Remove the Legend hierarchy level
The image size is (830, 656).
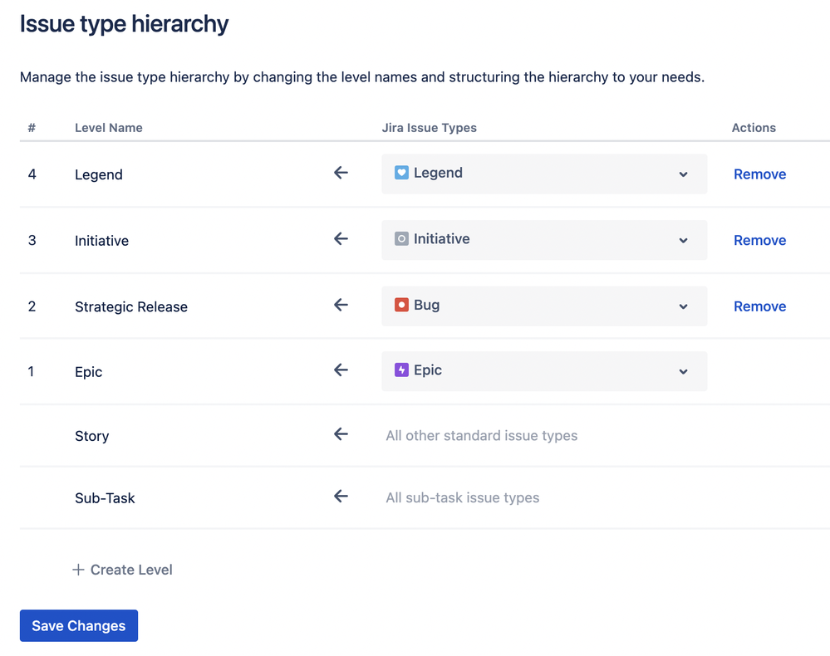[759, 174]
